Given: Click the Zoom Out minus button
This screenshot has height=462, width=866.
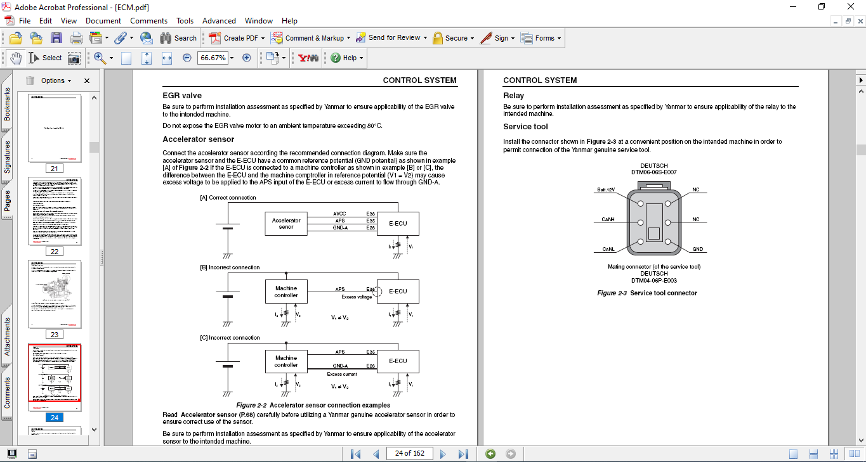Looking at the screenshot, I should click(x=187, y=58).
